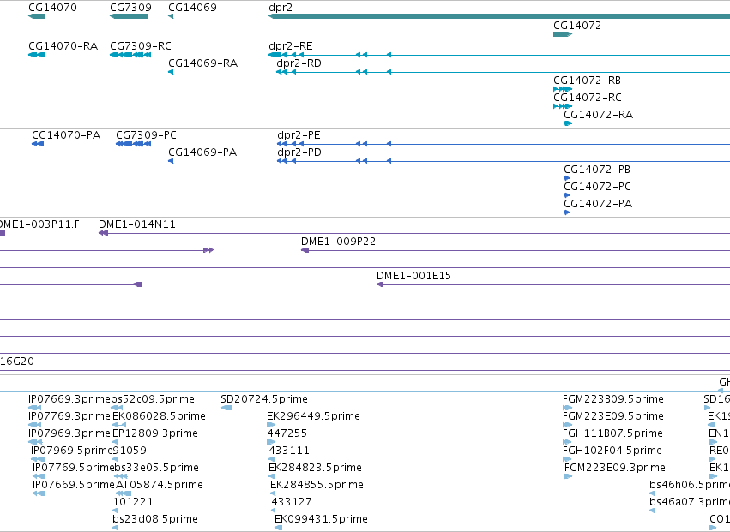This screenshot has height=532, width=730.
Task: Open EST label FGH111B07.5prime
Action: [612, 433]
